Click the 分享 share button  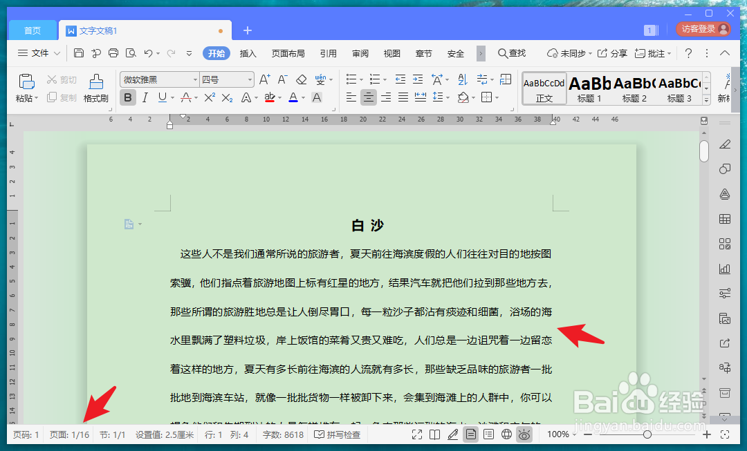[x=612, y=53]
